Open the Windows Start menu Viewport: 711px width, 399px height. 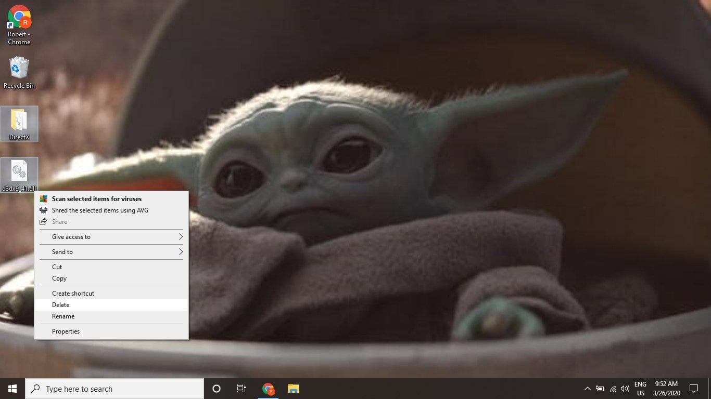[x=12, y=389]
